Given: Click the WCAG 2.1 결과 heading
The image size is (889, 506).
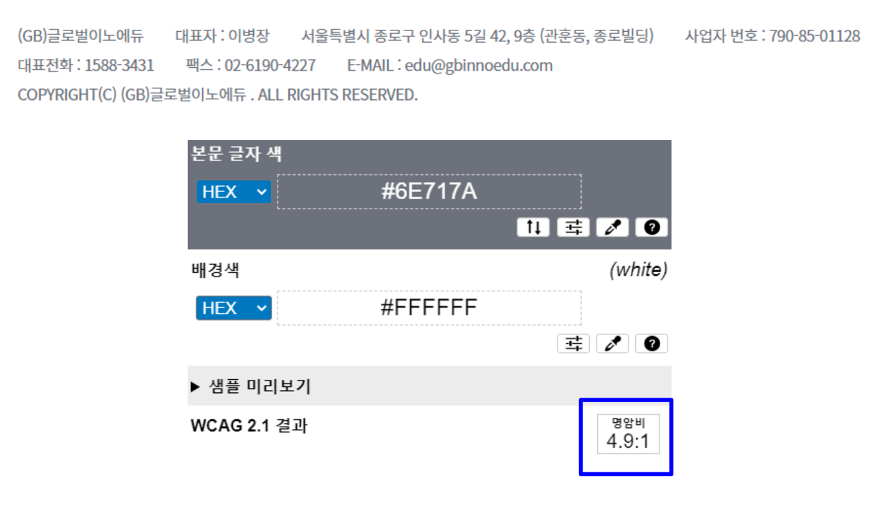Looking at the screenshot, I should click(249, 426).
